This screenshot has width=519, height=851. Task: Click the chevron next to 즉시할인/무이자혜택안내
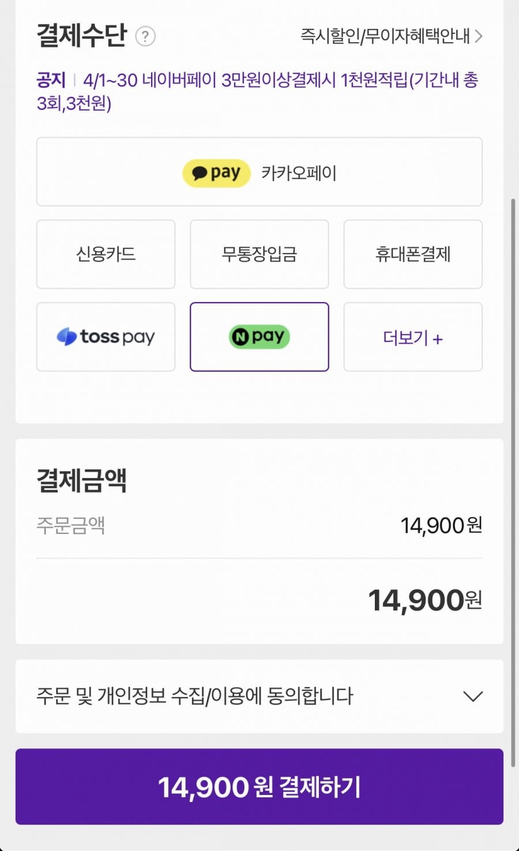point(478,36)
